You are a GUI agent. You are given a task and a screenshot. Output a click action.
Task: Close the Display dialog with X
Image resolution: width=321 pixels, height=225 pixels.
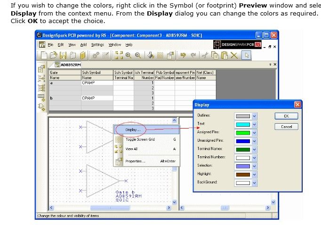coord(297,104)
